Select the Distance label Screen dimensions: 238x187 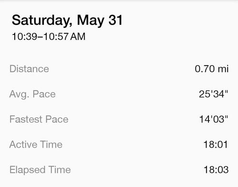29,69
